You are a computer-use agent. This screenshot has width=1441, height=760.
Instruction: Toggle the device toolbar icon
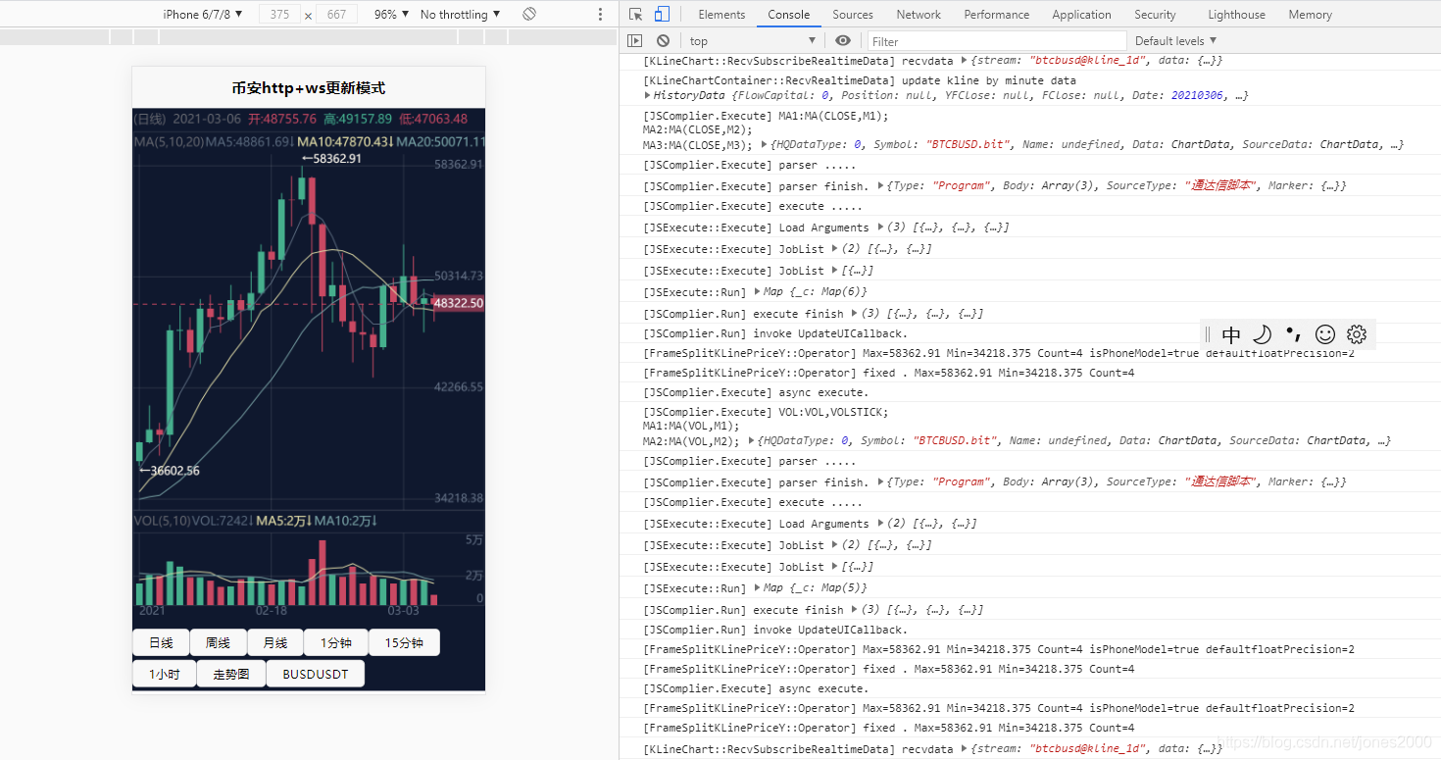(x=663, y=14)
